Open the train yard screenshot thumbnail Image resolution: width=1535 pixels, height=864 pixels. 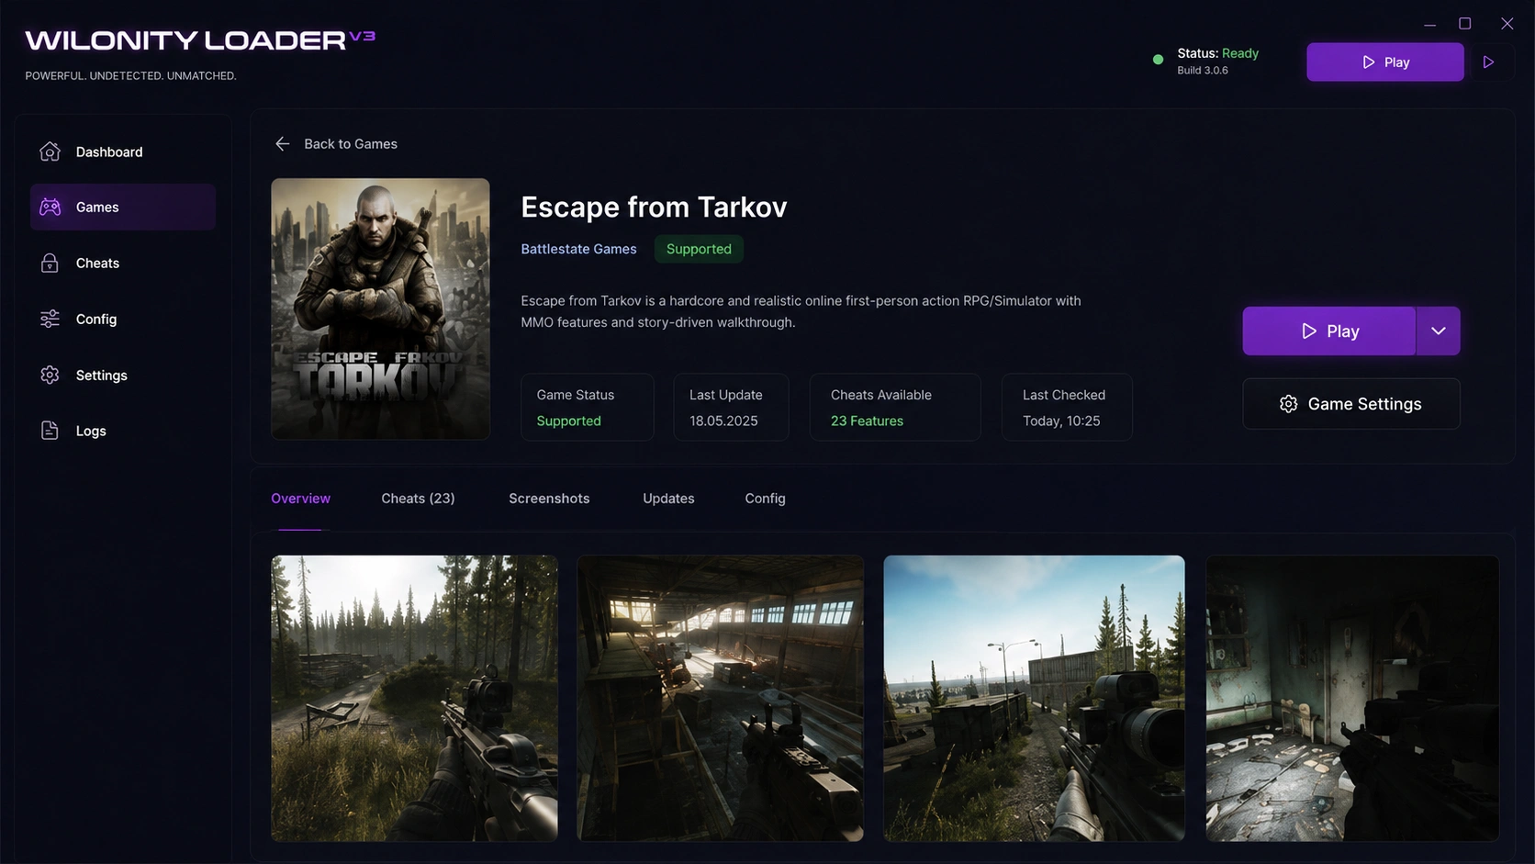[x=1034, y=698]
